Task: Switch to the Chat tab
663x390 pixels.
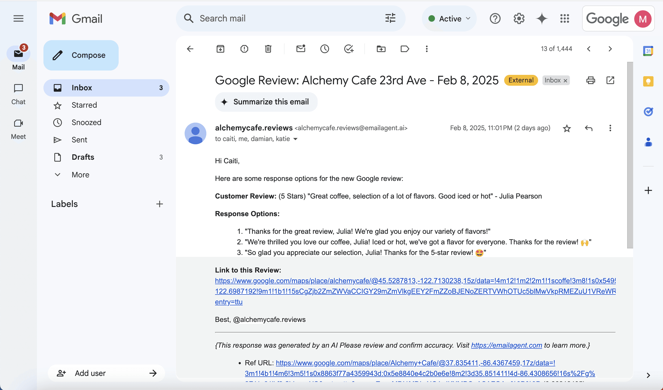Action: [x=18, y=94]
